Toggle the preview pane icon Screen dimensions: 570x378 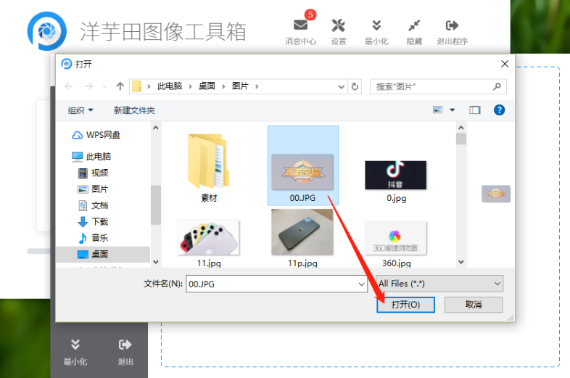click(475, 110)
